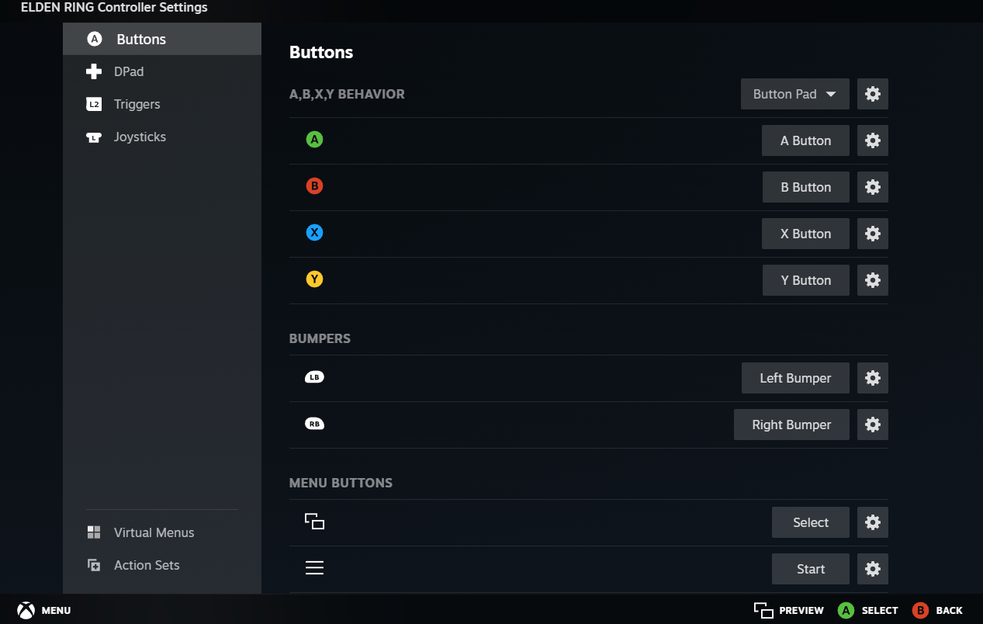The image size is (983, 624).
Task: Click the Select binding button
Action: (x=810, y=522)
